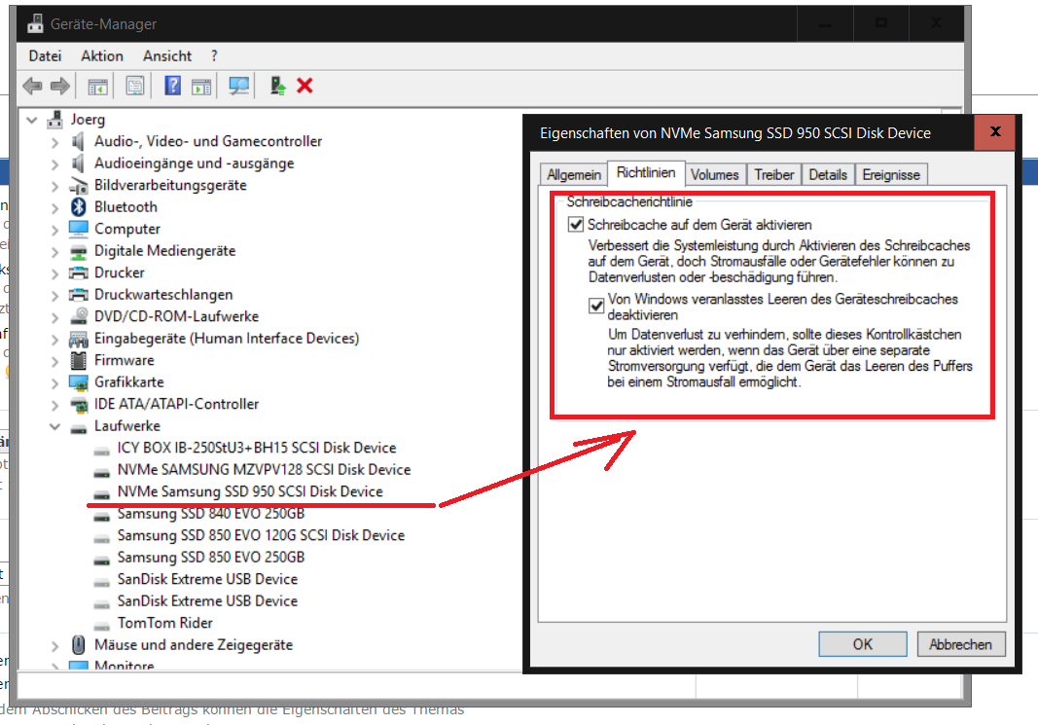Screen dimensions: 1038x725
Task: Select ICY BOX IB-250StU3+BH15 SCSI Disk Device
Action: [x=256, y=448]
